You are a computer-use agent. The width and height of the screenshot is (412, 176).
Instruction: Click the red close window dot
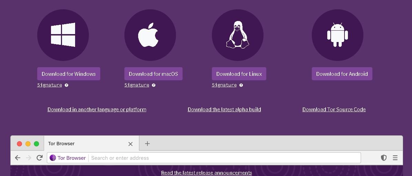[19, 144]
